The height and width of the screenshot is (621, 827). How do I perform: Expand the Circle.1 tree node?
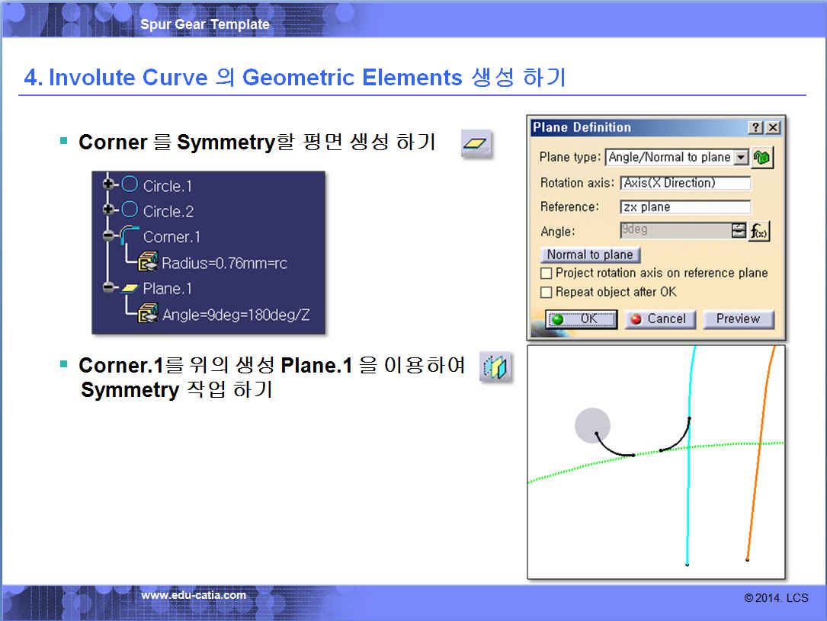109,185
